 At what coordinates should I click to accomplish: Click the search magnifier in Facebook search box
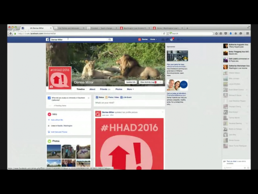click(110, 40)
